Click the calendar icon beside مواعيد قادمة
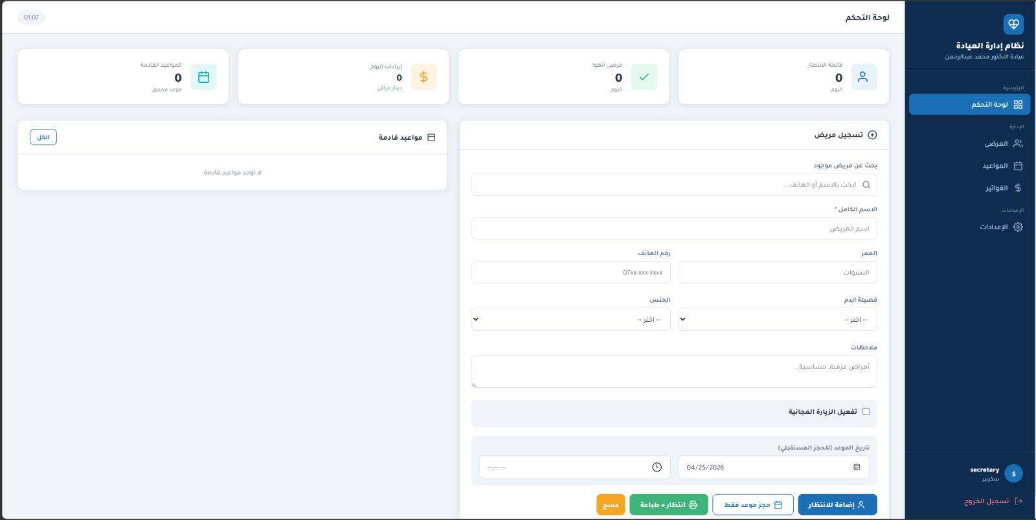This screenshot has height=520, width=1036. pos(431,137)
